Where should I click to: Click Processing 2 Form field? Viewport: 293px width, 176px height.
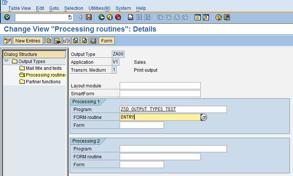tap(142, 164)
